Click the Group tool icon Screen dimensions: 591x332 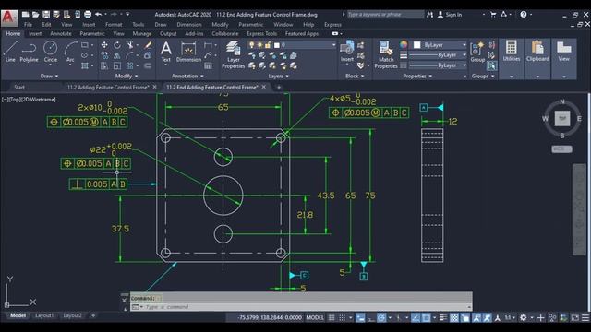(x=477, y=52)
